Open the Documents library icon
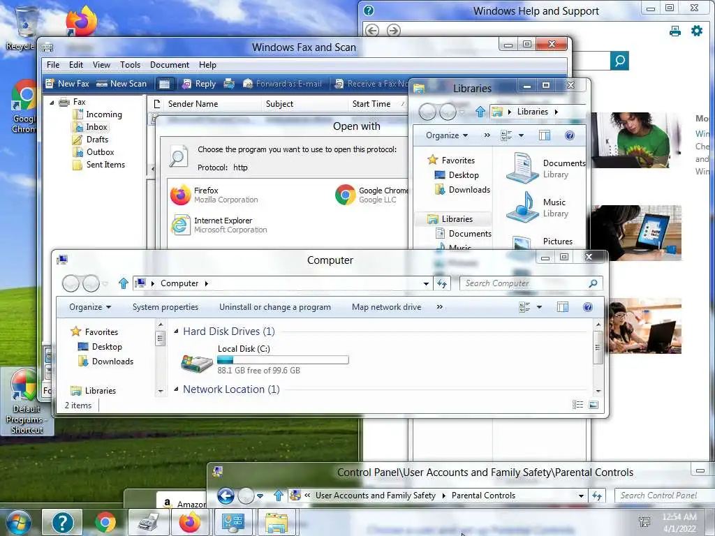The image size is (715, 536). point(522,167)
